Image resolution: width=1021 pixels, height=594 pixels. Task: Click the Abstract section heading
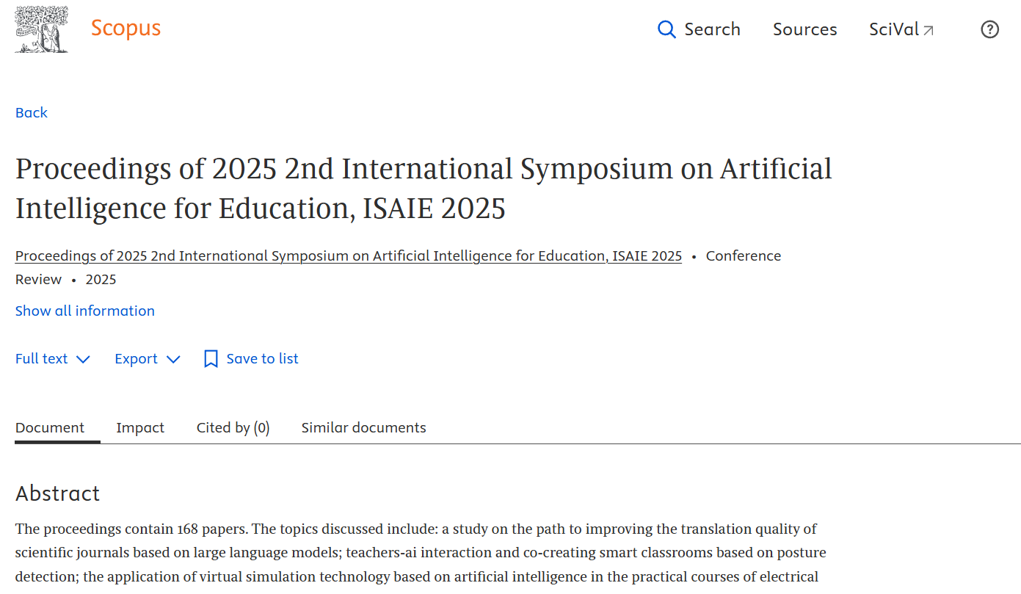[x=57, y=493]
